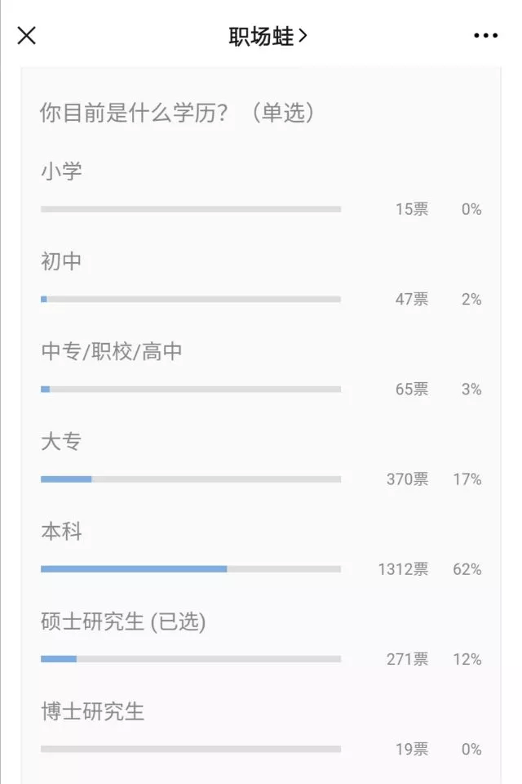Click the 17% percentage label
The height and width of the screenshot is (784, 522).
[x=467, y=479]
